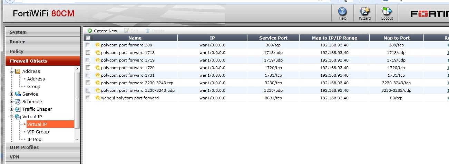This screenshot has height=164, width=449.
Task: Toggle the select-all checkbox in table header
Action: (x=88, y=38)
